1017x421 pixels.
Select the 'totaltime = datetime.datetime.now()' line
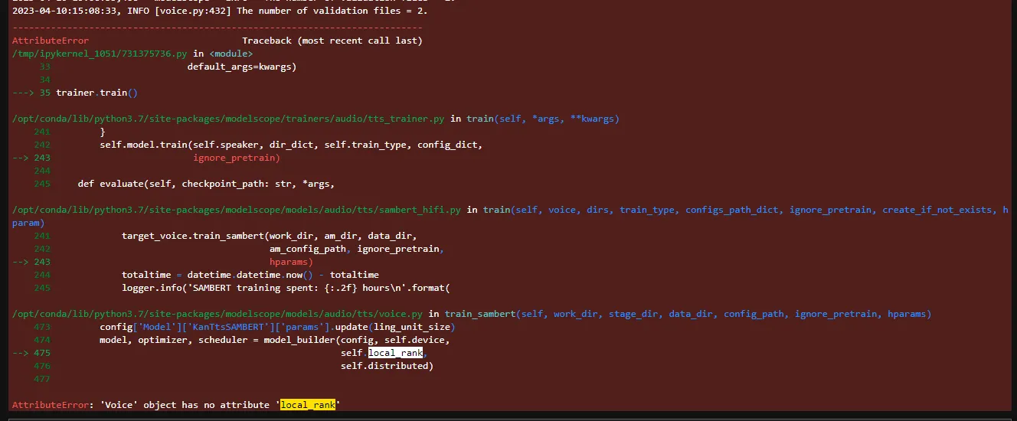[x=250, y=275]
